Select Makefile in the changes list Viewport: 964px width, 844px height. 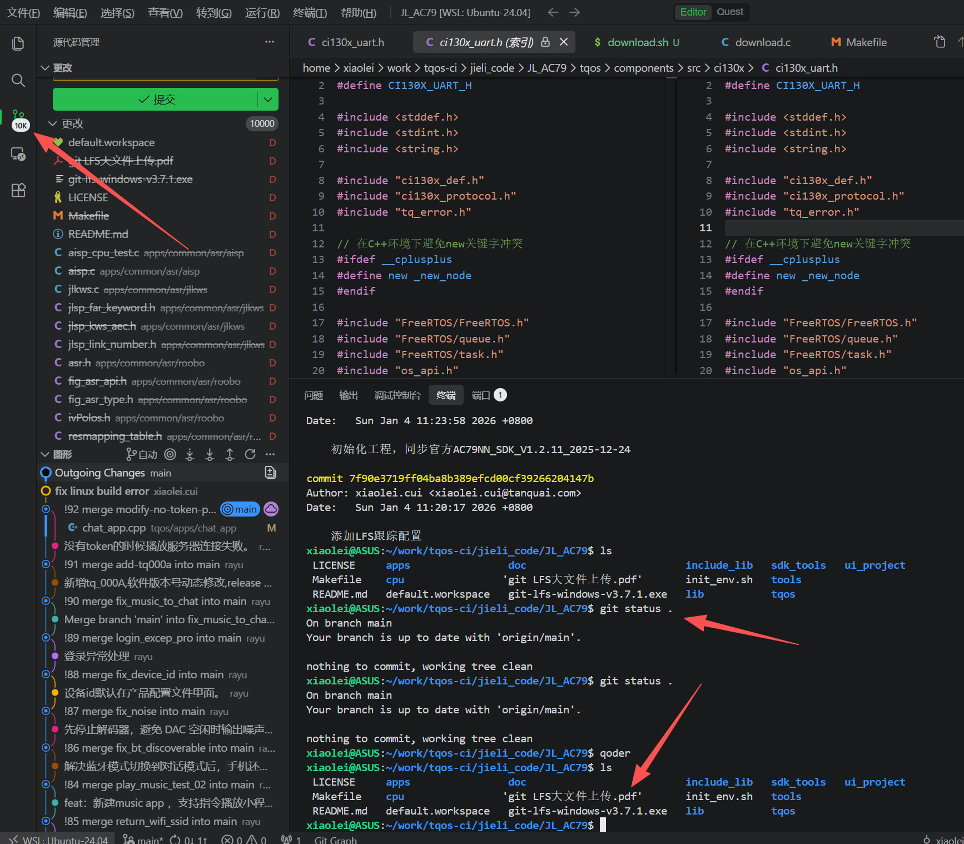(88, 216)
